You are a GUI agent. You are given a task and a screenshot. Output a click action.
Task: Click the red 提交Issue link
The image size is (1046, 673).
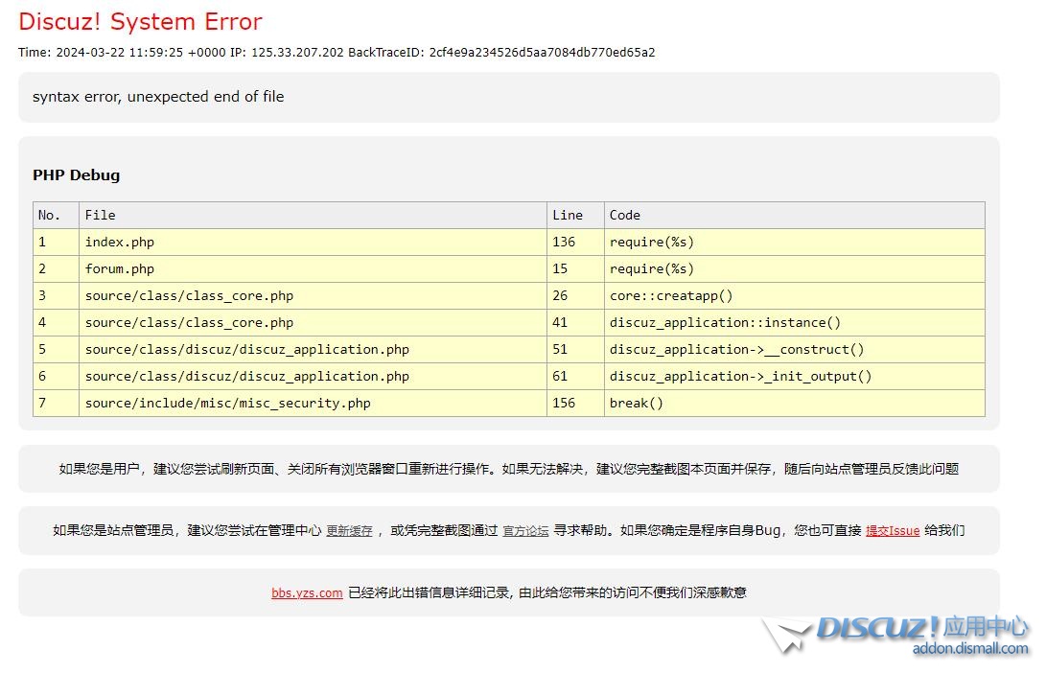tap(892, 531)
